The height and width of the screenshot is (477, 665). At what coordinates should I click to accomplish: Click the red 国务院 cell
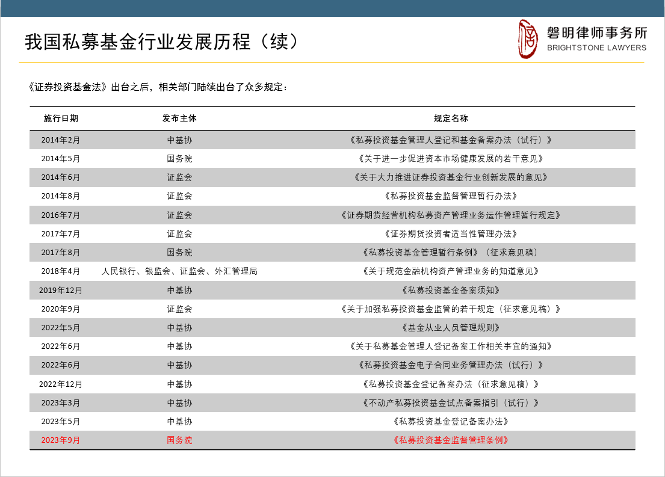click(x=179, y=440)
